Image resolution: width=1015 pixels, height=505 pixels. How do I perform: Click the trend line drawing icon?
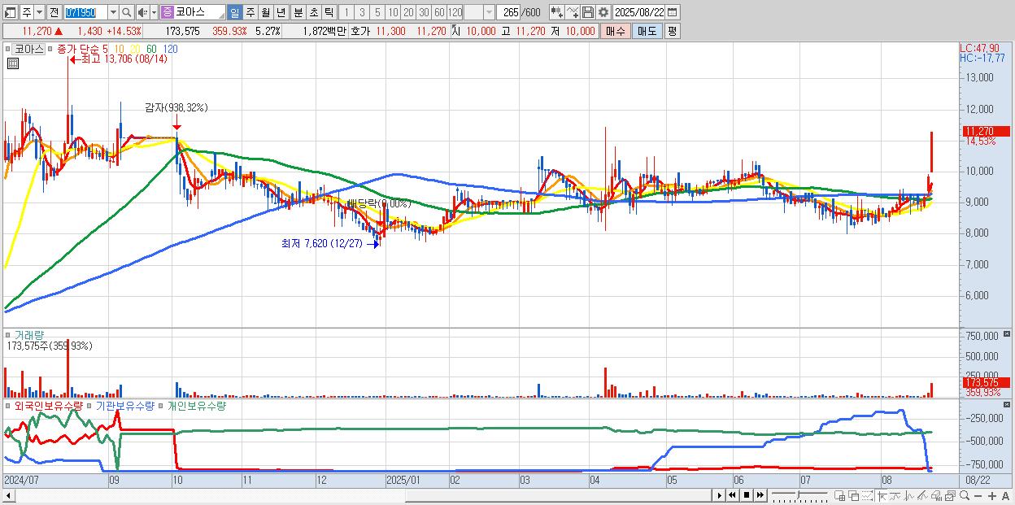(895, 495)
